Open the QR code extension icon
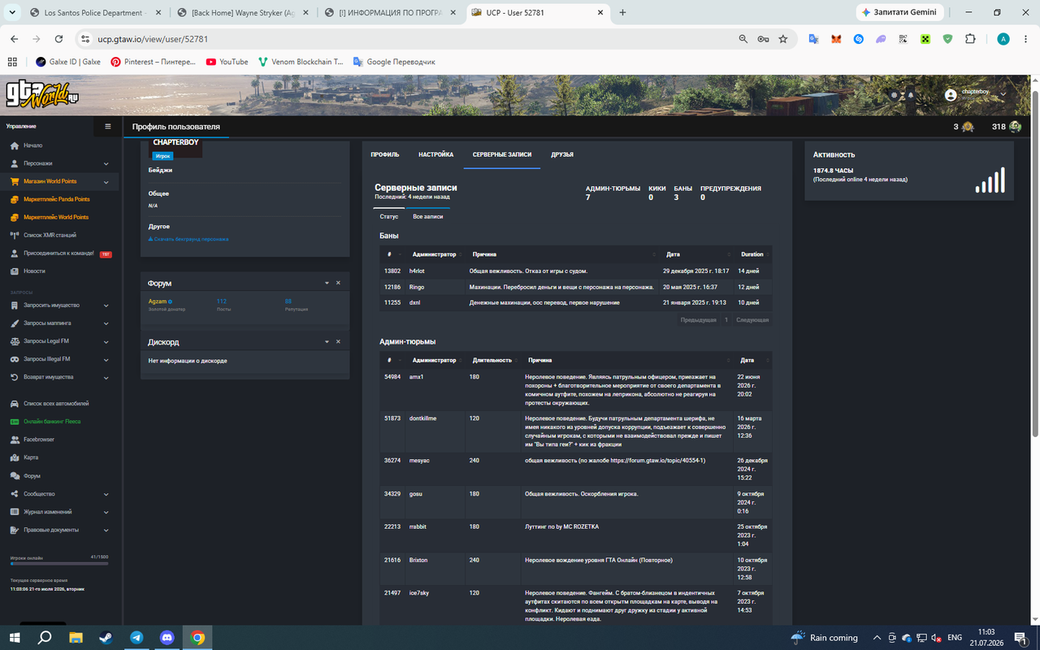The height and width of the screenshot is (650, 1040). click(x=903, y=39)
